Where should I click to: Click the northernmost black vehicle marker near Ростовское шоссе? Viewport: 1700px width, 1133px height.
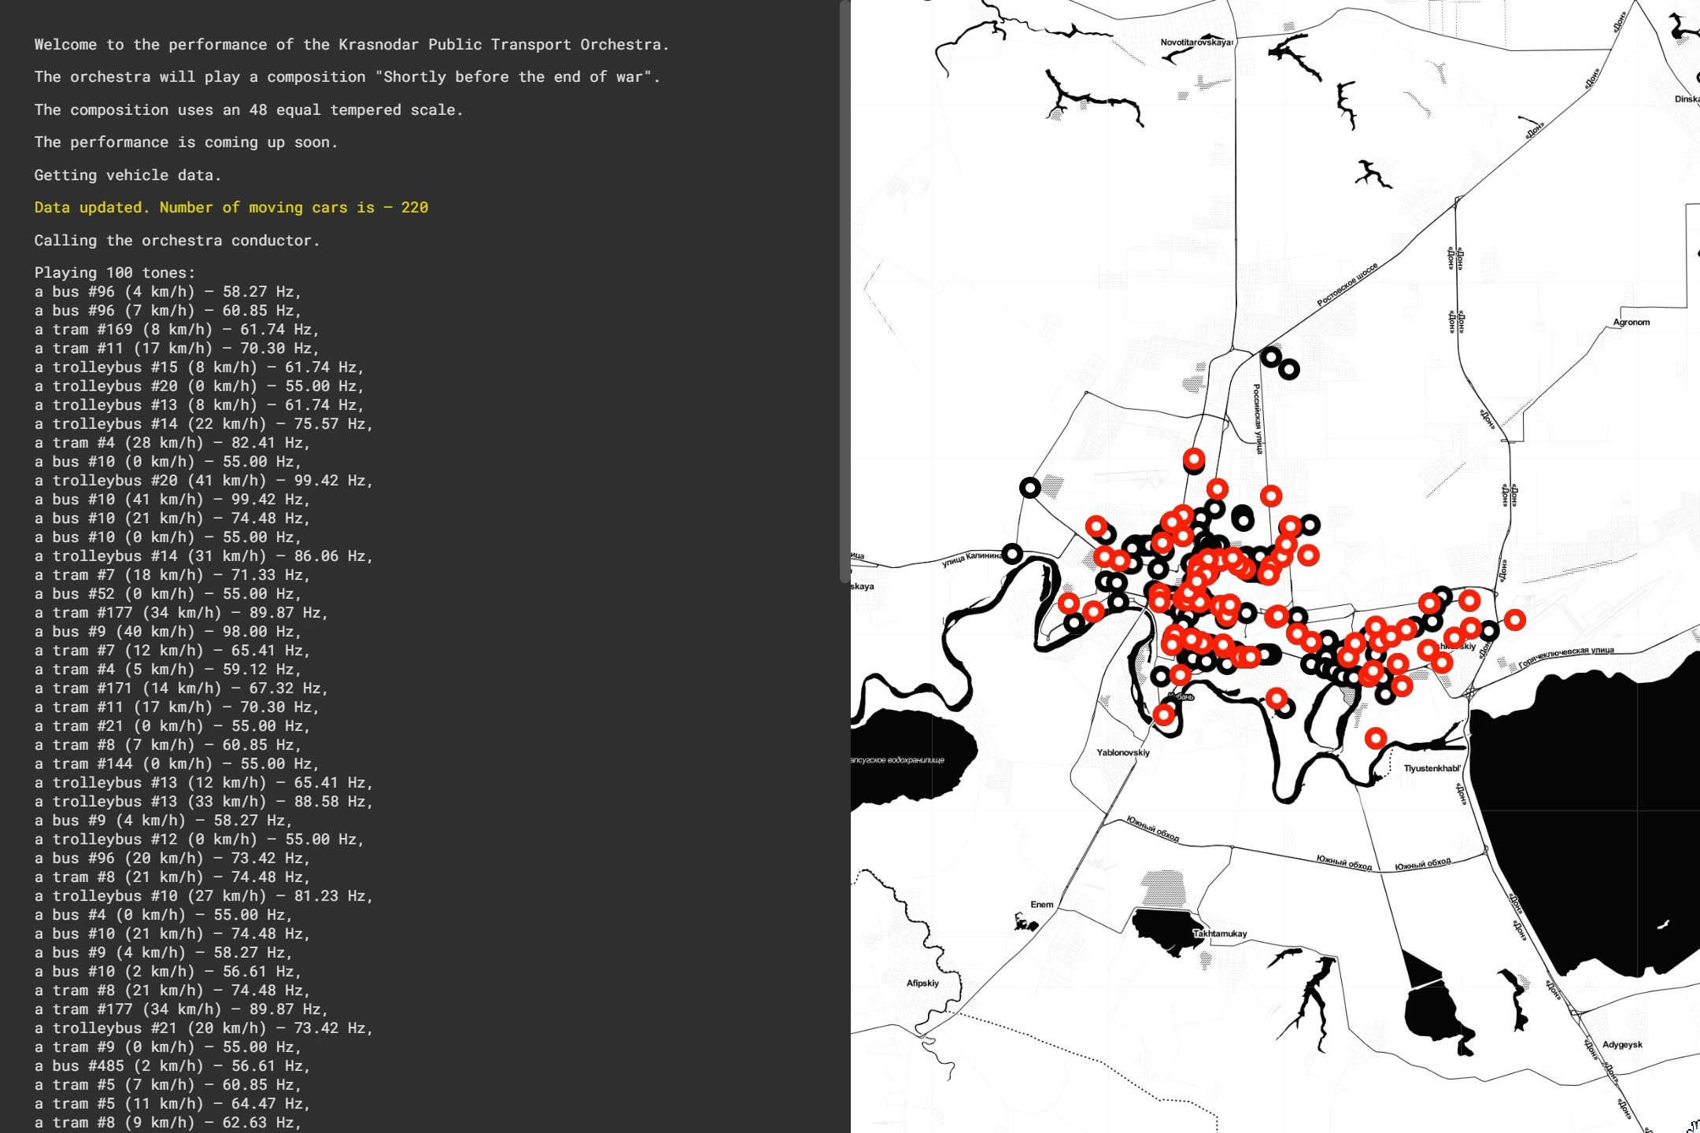[1271, 357]
